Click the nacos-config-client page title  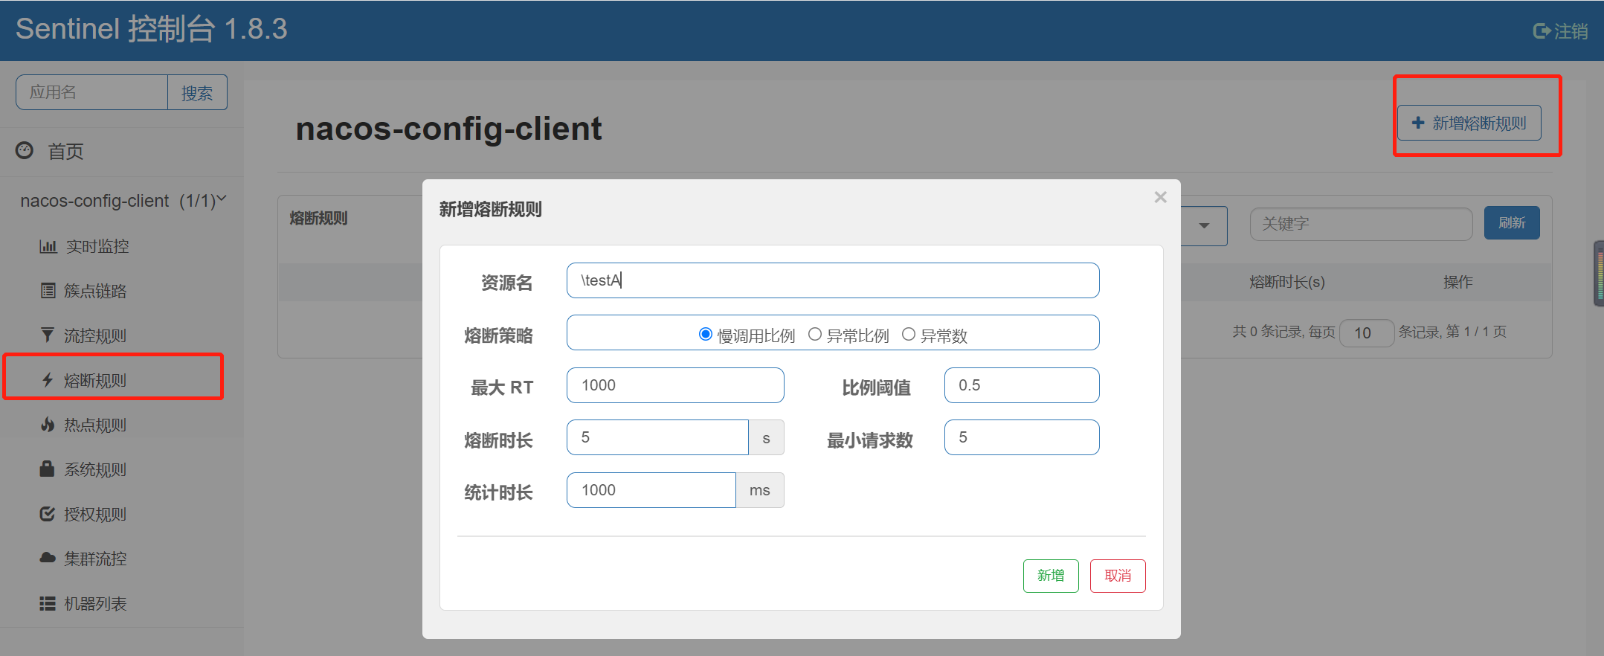(448, 129)
